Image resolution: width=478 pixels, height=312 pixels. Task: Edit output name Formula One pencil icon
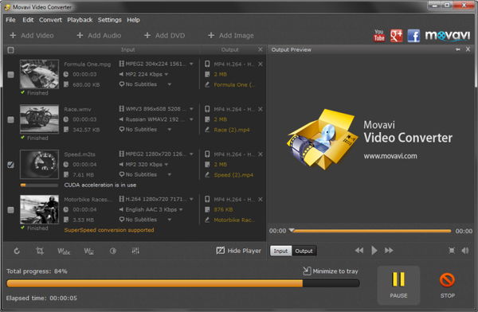click(x=207, y=84)
